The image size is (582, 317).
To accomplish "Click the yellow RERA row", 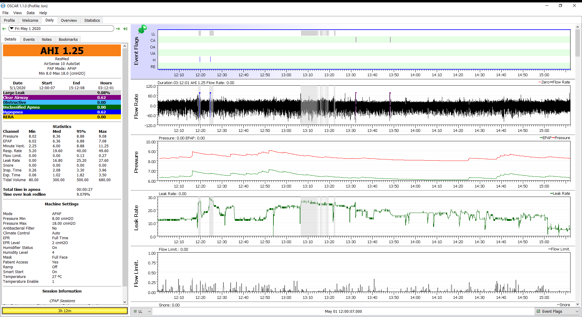I will pos(62,117).
